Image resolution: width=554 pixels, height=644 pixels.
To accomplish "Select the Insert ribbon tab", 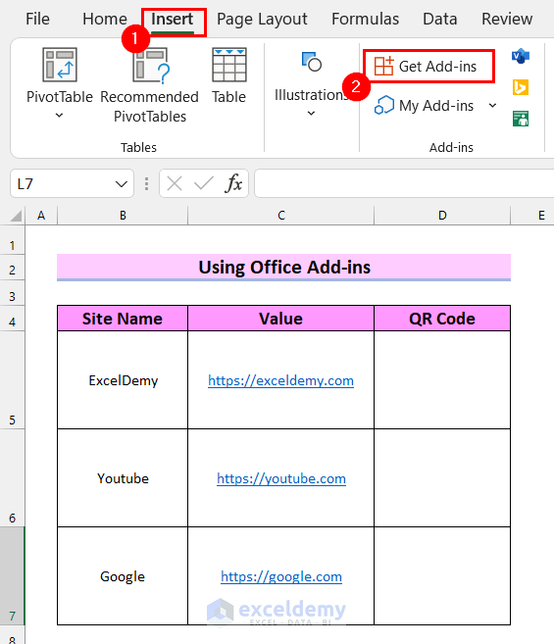I will click(x=173, y=19).
